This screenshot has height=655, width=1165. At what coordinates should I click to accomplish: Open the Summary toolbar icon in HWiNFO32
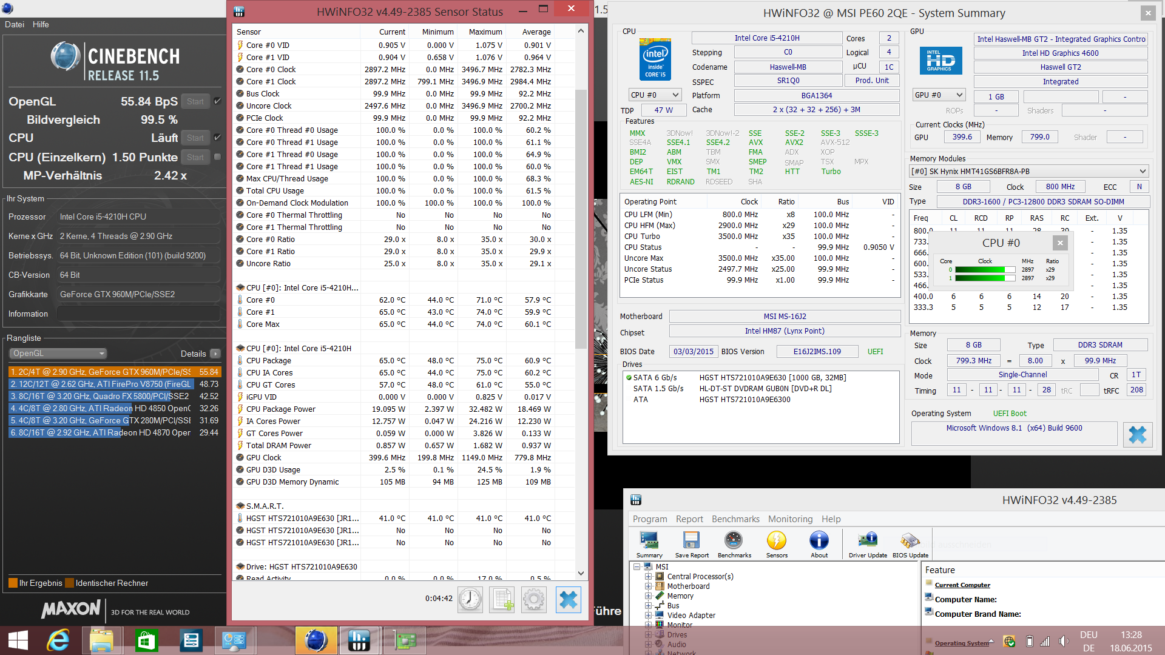pyautogui.click(x=649, y=544)
